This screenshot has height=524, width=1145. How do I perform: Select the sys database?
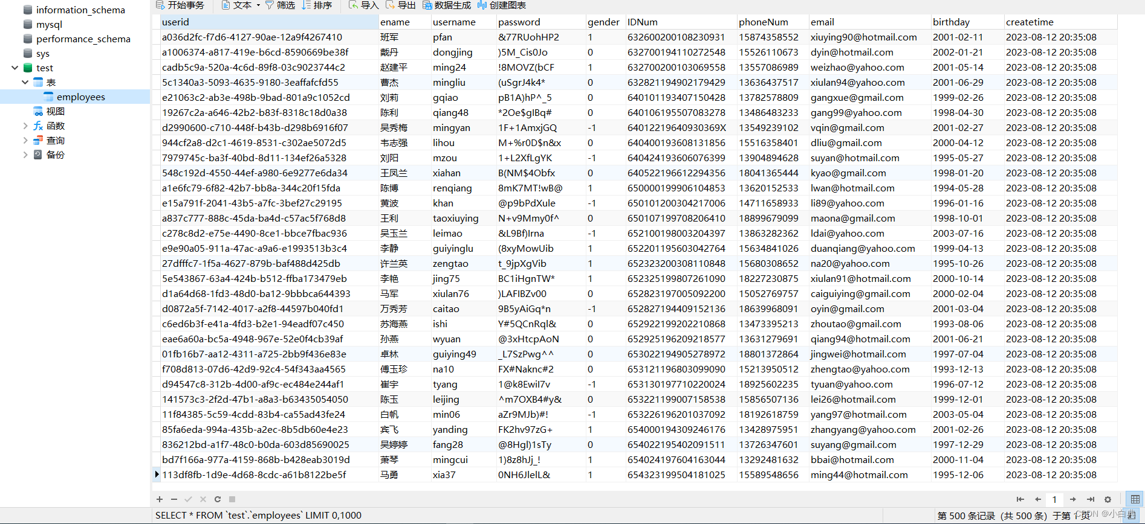click(x=42, y=54)
